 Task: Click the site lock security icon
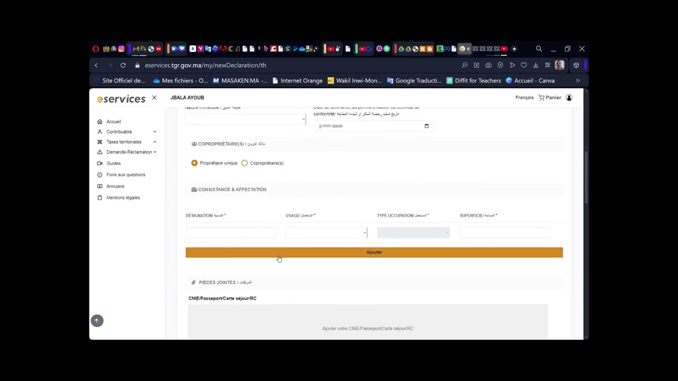[137, 65]
